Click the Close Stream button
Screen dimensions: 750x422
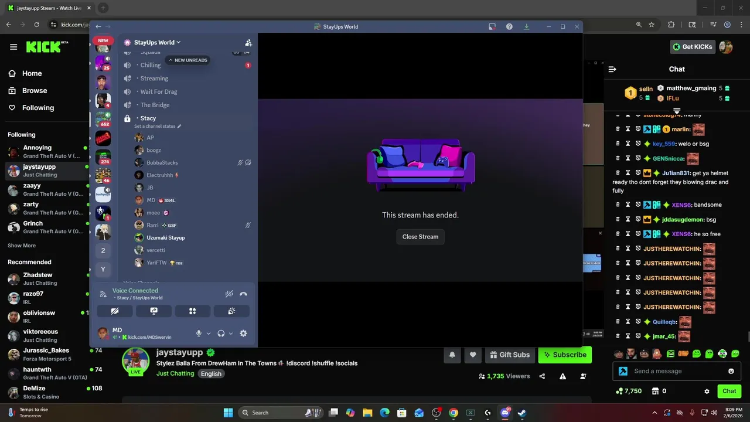420,237
